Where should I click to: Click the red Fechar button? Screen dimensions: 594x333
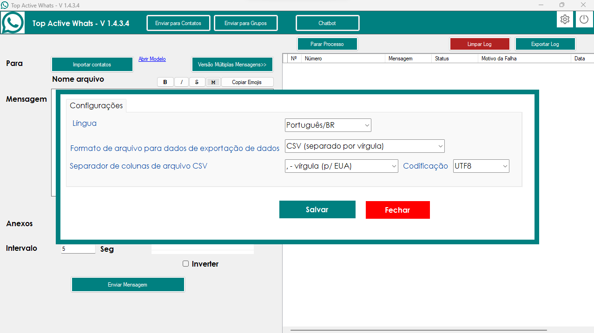click(x=398, y=210)
